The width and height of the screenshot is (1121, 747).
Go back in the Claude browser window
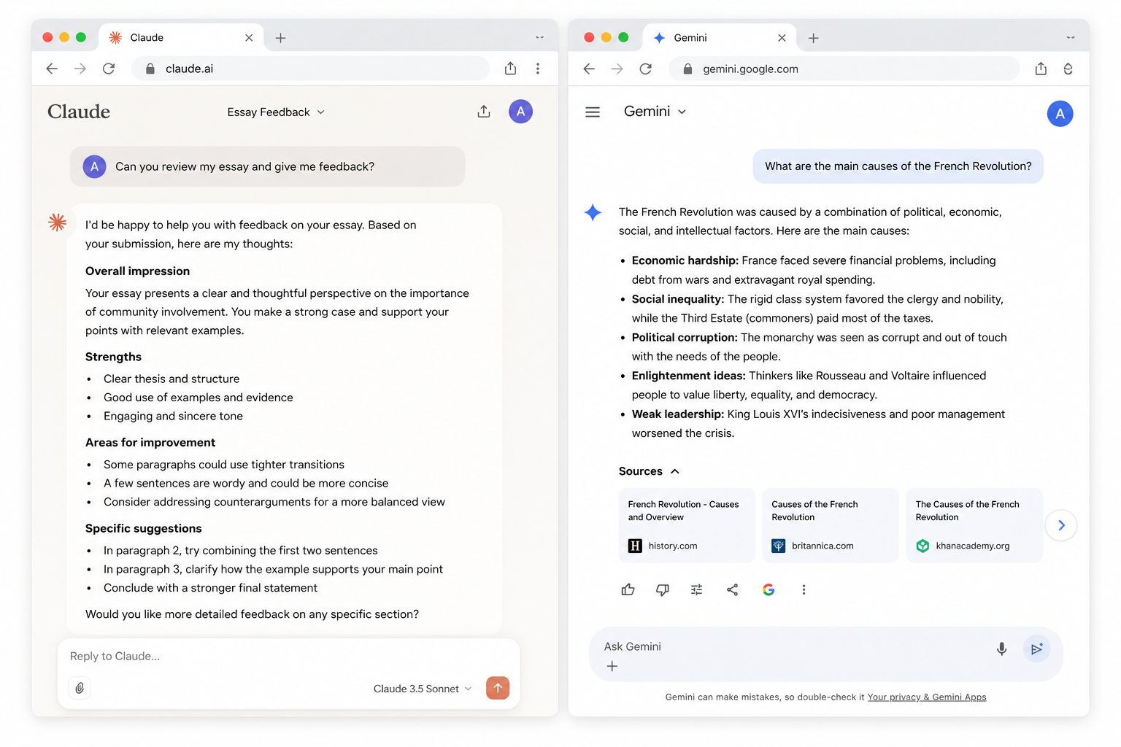(52, 69)
